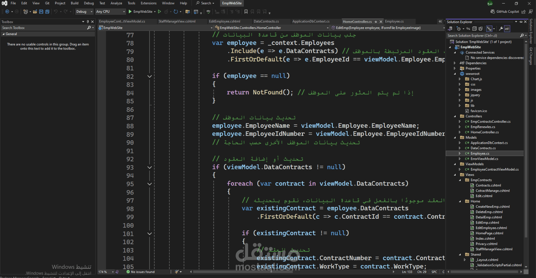Click the Share icon next to GitHub Copilot
Viewport: 536px width, 278px height.
pyautogui.click(x=524, y=11)
